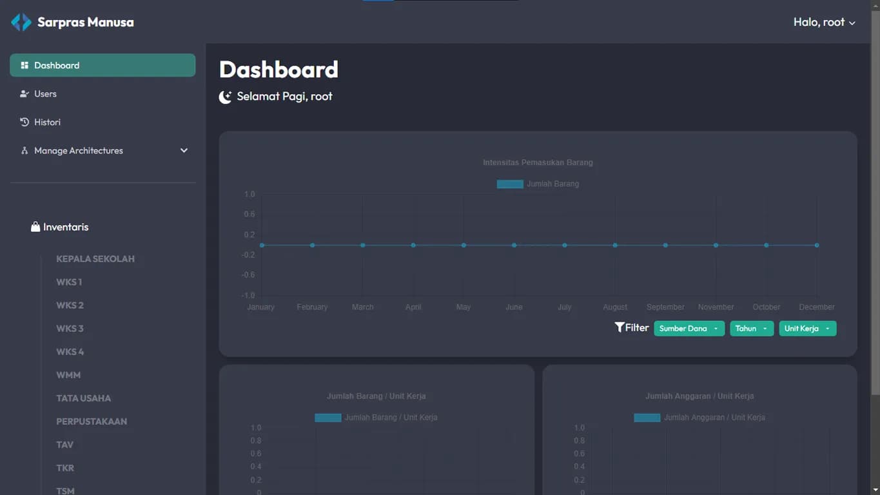Click the Users person icon
Image resolution: width=880 pixels, height=495 pixels.
(24, 94)
